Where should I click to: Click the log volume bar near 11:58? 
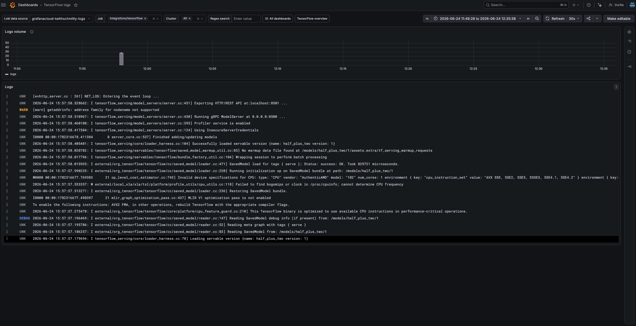point(122,59)
